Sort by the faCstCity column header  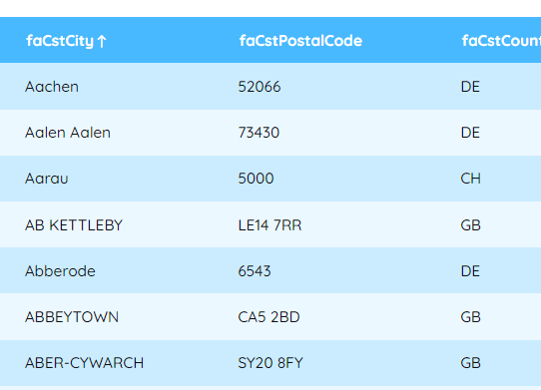(x=60, y=41)
